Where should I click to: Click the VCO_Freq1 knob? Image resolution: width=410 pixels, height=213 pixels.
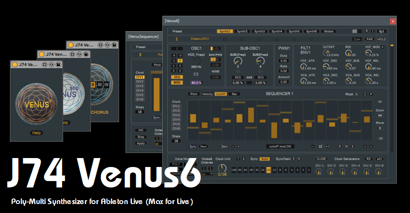click(x=196, y=61)
